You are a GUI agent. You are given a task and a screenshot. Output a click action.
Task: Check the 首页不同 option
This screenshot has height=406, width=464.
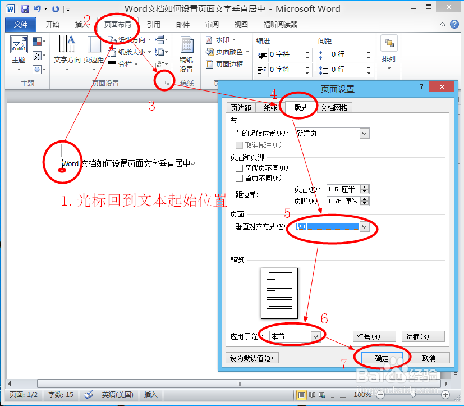(240, 177)
